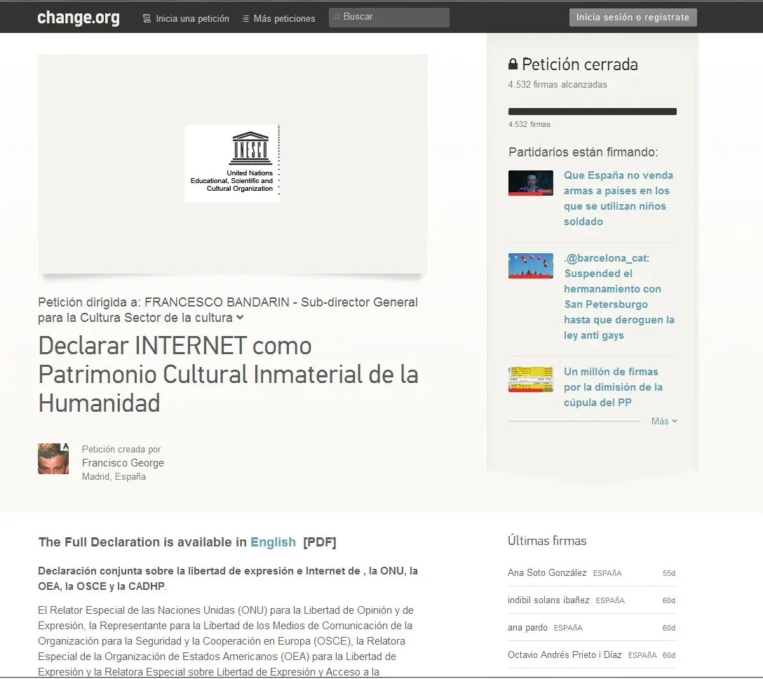This screenshot has height=679, width=763.
Task: Open the @barcelona_cat hermanamiento petition link
Action: [619, 297]
